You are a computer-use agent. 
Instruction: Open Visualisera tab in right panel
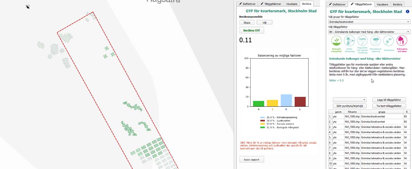[x=382, y=4]
